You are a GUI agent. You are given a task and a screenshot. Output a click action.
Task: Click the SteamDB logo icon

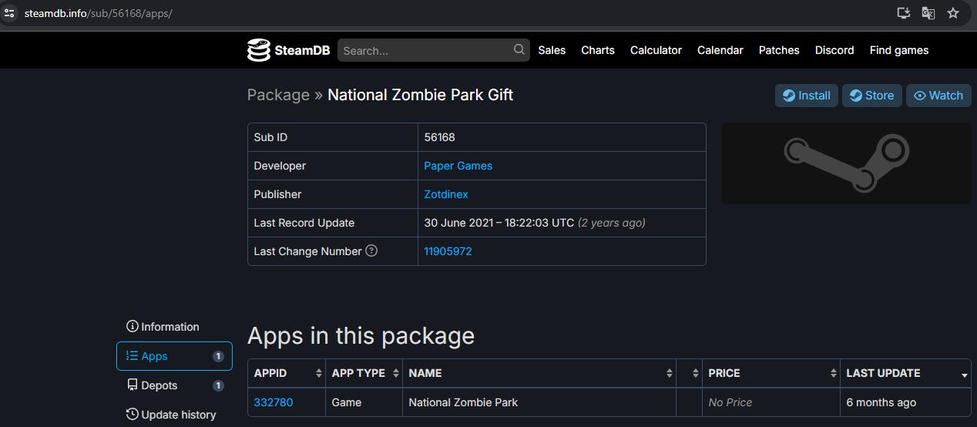coord(258,50)
